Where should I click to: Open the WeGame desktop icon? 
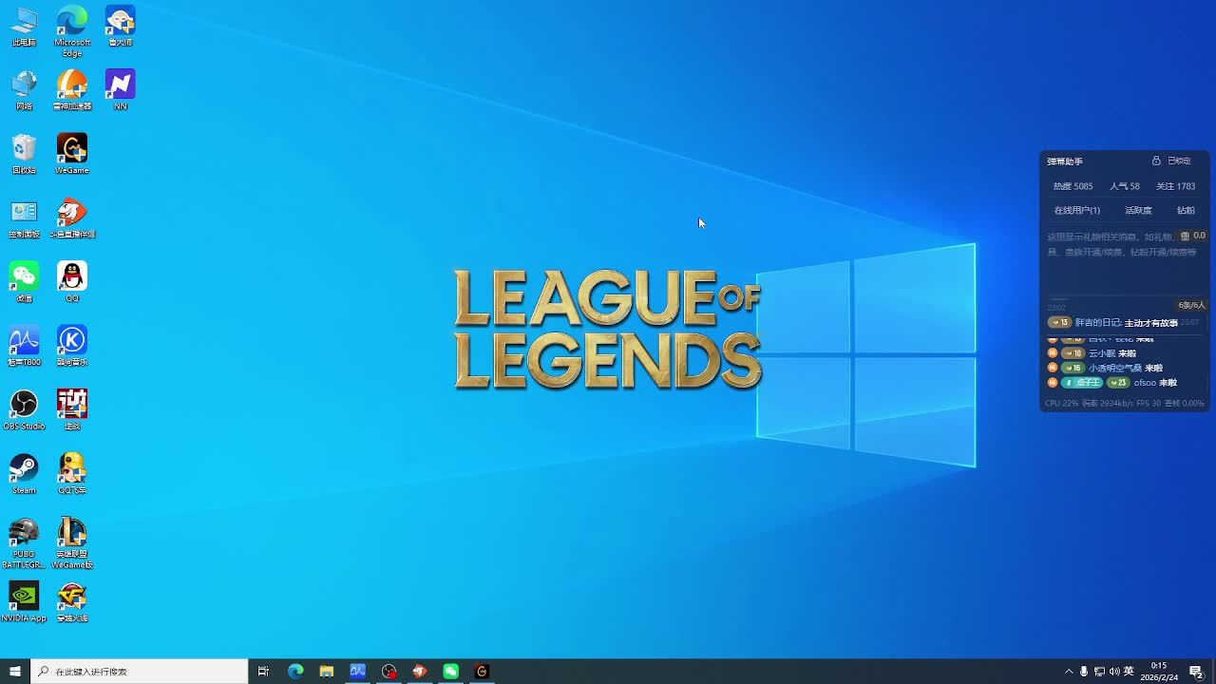72,149
